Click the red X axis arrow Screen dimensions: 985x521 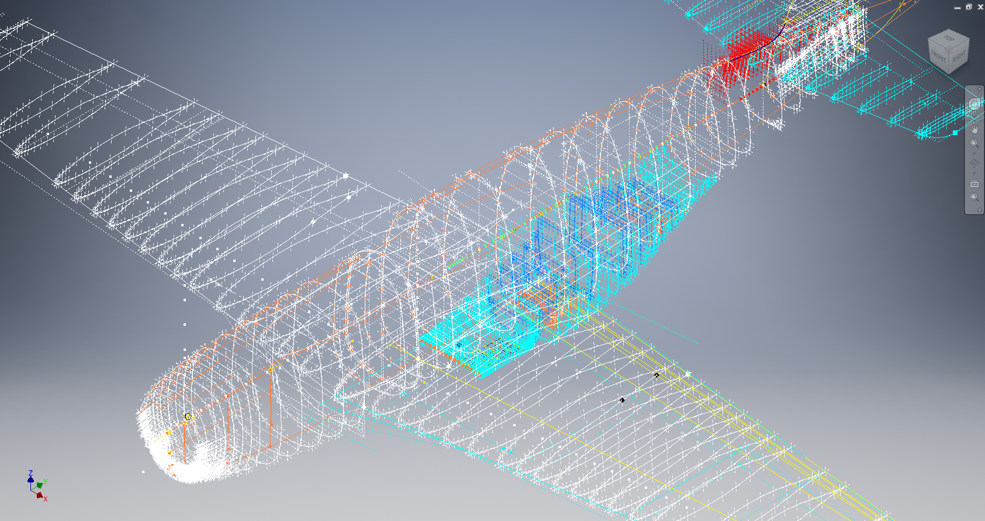pos(40,496)
